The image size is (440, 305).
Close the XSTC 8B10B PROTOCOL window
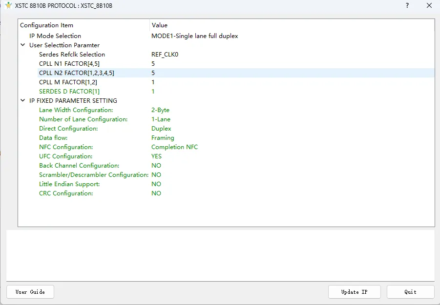click(x=429, y=5)
